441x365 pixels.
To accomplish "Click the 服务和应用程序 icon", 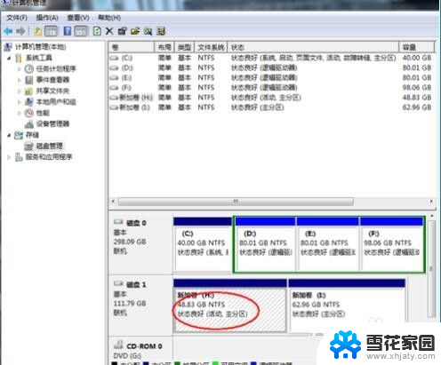I will tap(19, 157).
